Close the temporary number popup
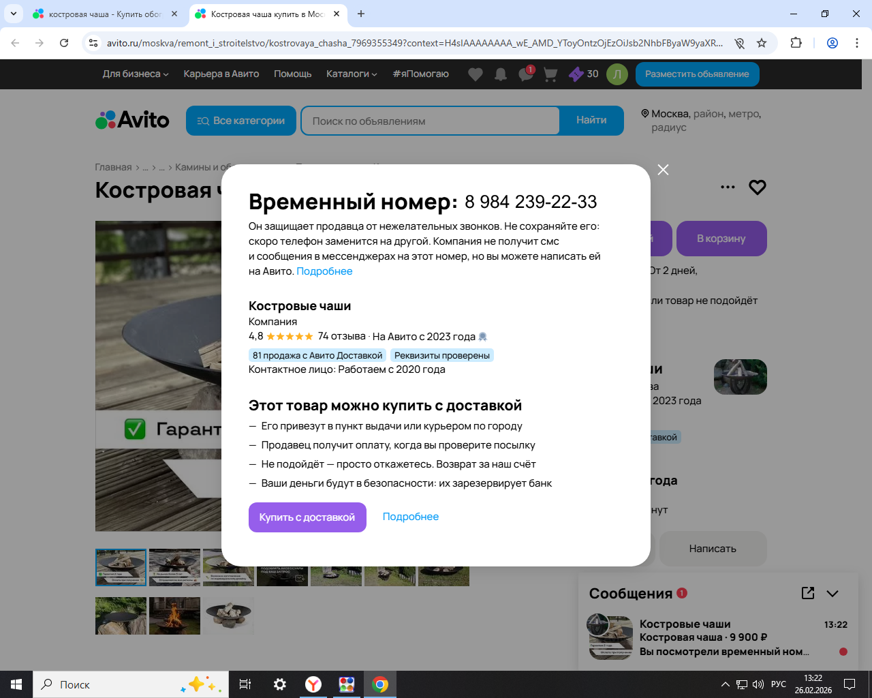The width and height of the screenshot is (872, 698). coord(663,170)
